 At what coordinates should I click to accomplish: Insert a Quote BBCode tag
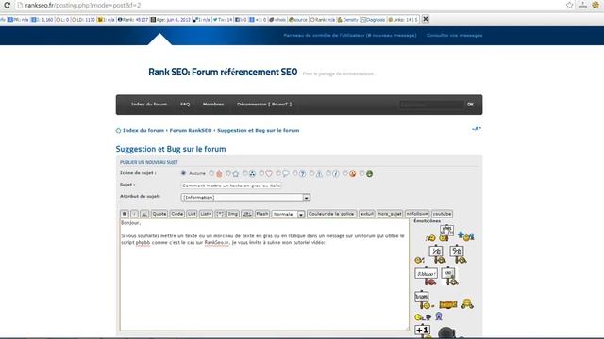pos(159,214)
